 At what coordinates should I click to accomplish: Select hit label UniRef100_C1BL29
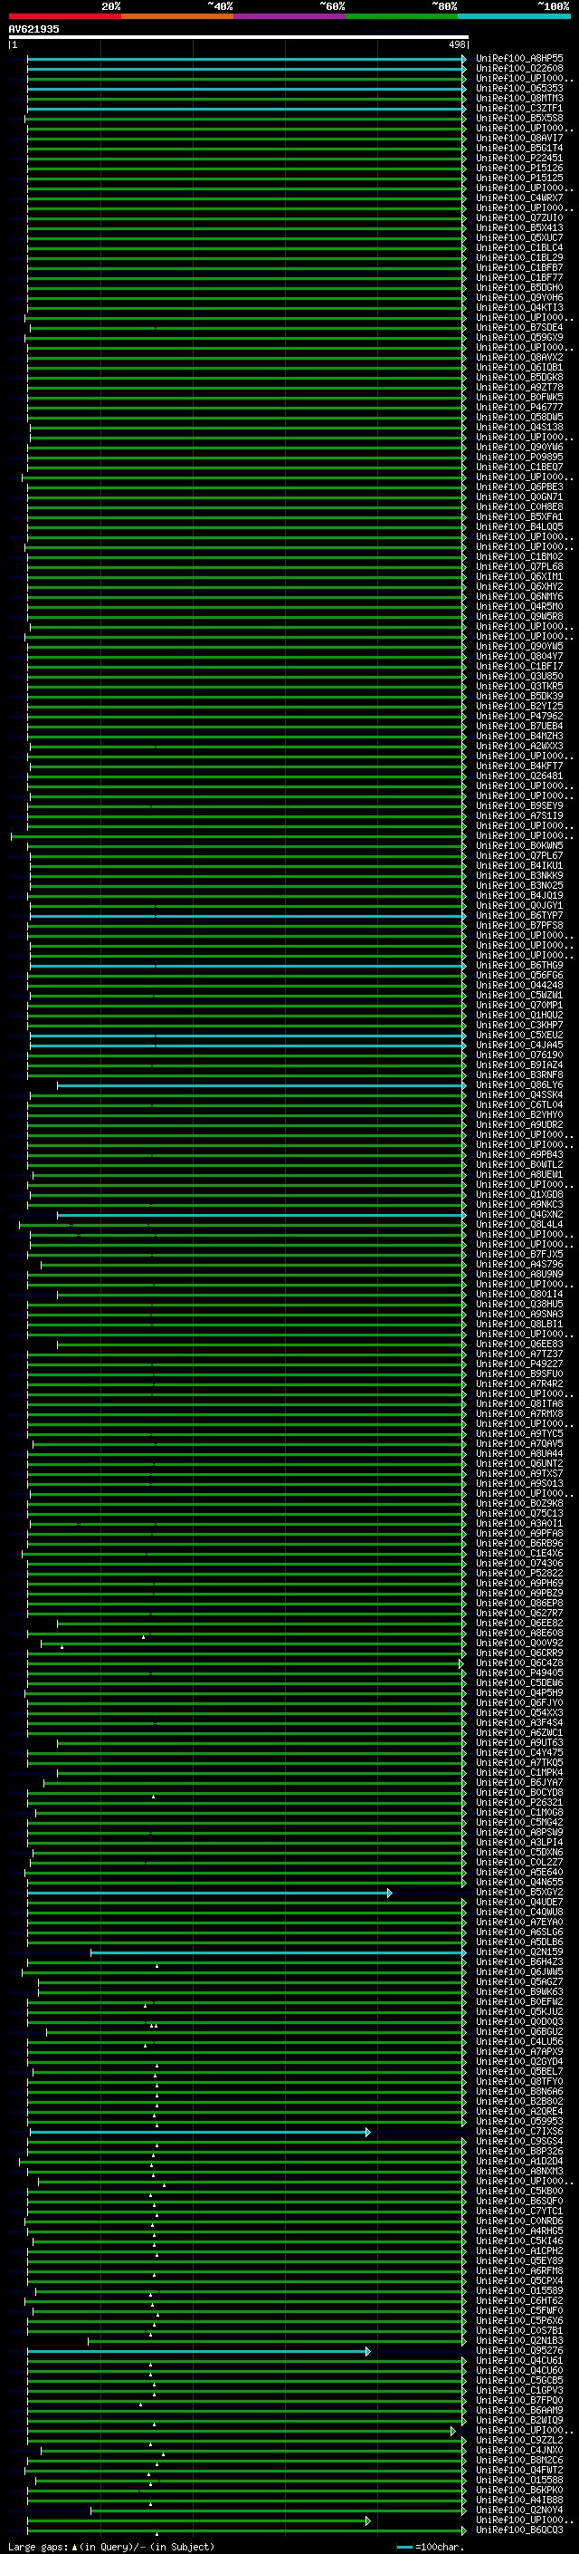tap(519, 258)
